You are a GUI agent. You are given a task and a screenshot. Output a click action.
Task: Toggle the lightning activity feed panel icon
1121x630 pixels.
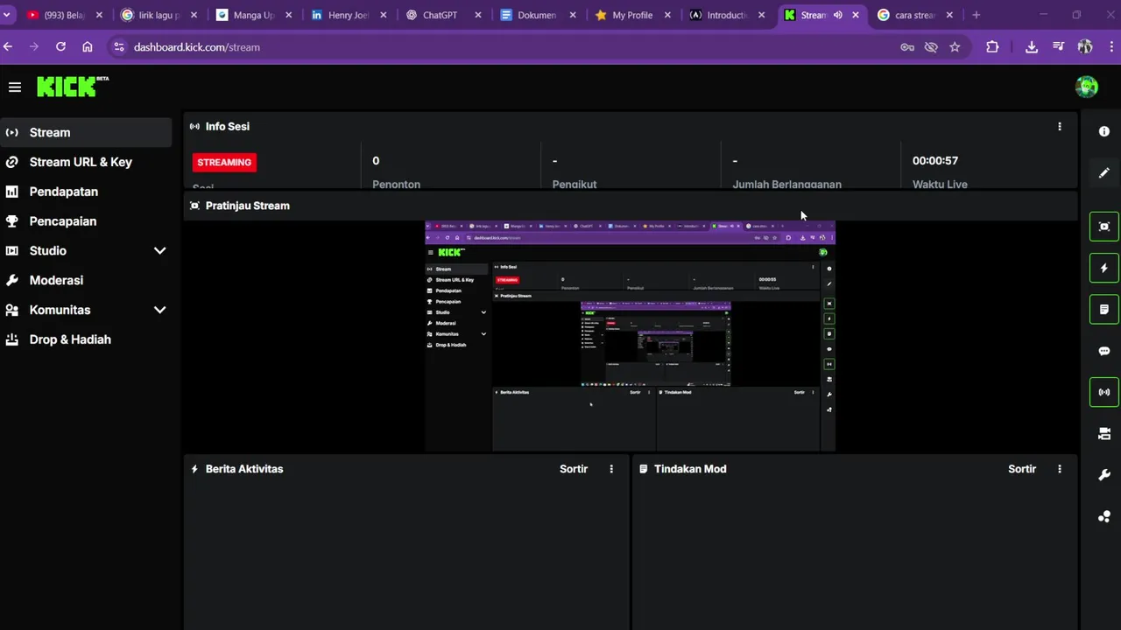(1104, 268)
